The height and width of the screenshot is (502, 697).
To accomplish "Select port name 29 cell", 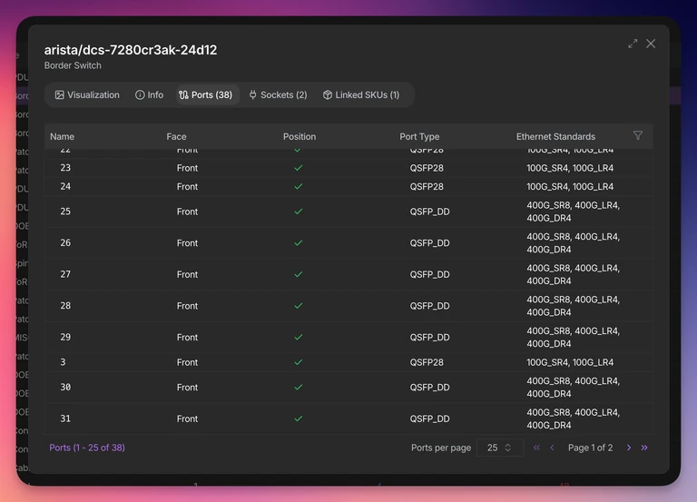I will pos(65,337).
